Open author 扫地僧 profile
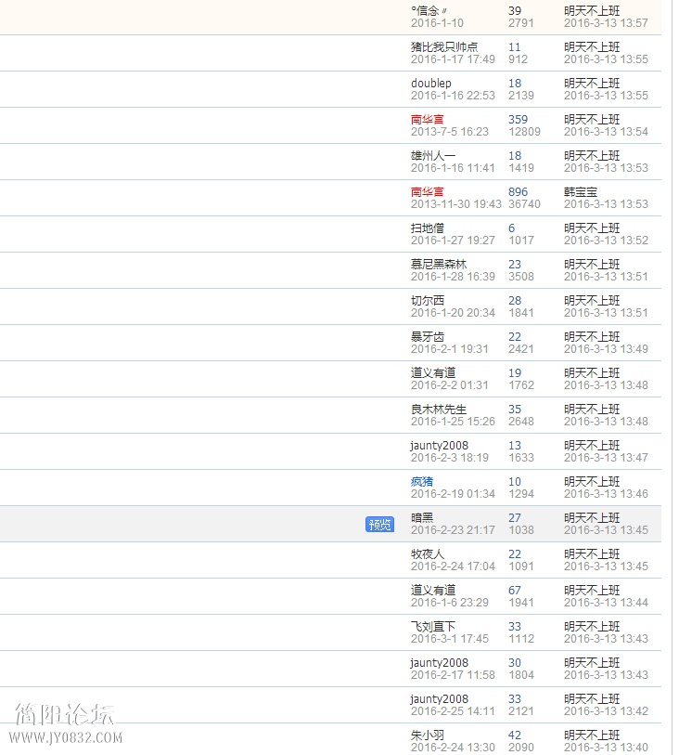 tap(427, 228)
